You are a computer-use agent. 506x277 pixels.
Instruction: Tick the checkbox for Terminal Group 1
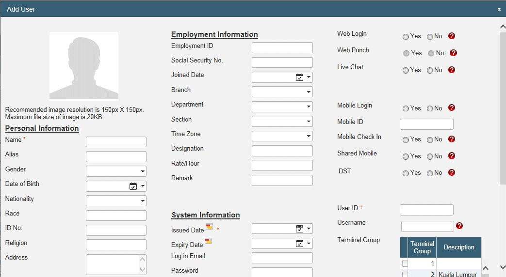click(x=405, y=263)
